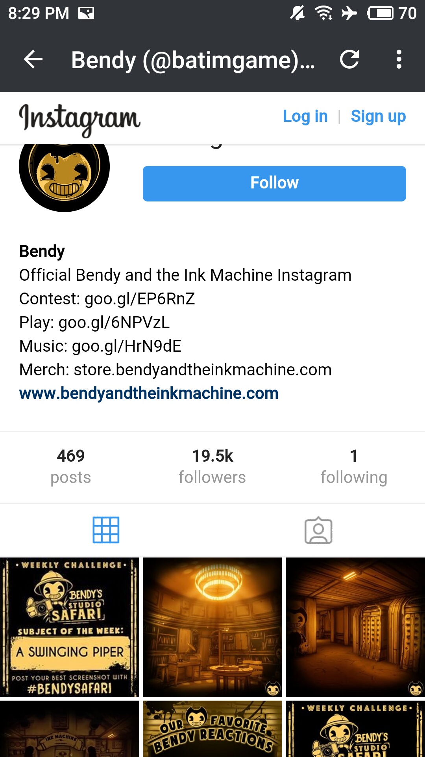Screen dimensions: 425x757
Task: Open the Swinging Piper weekly challenge post
Action: click(70, 627)
